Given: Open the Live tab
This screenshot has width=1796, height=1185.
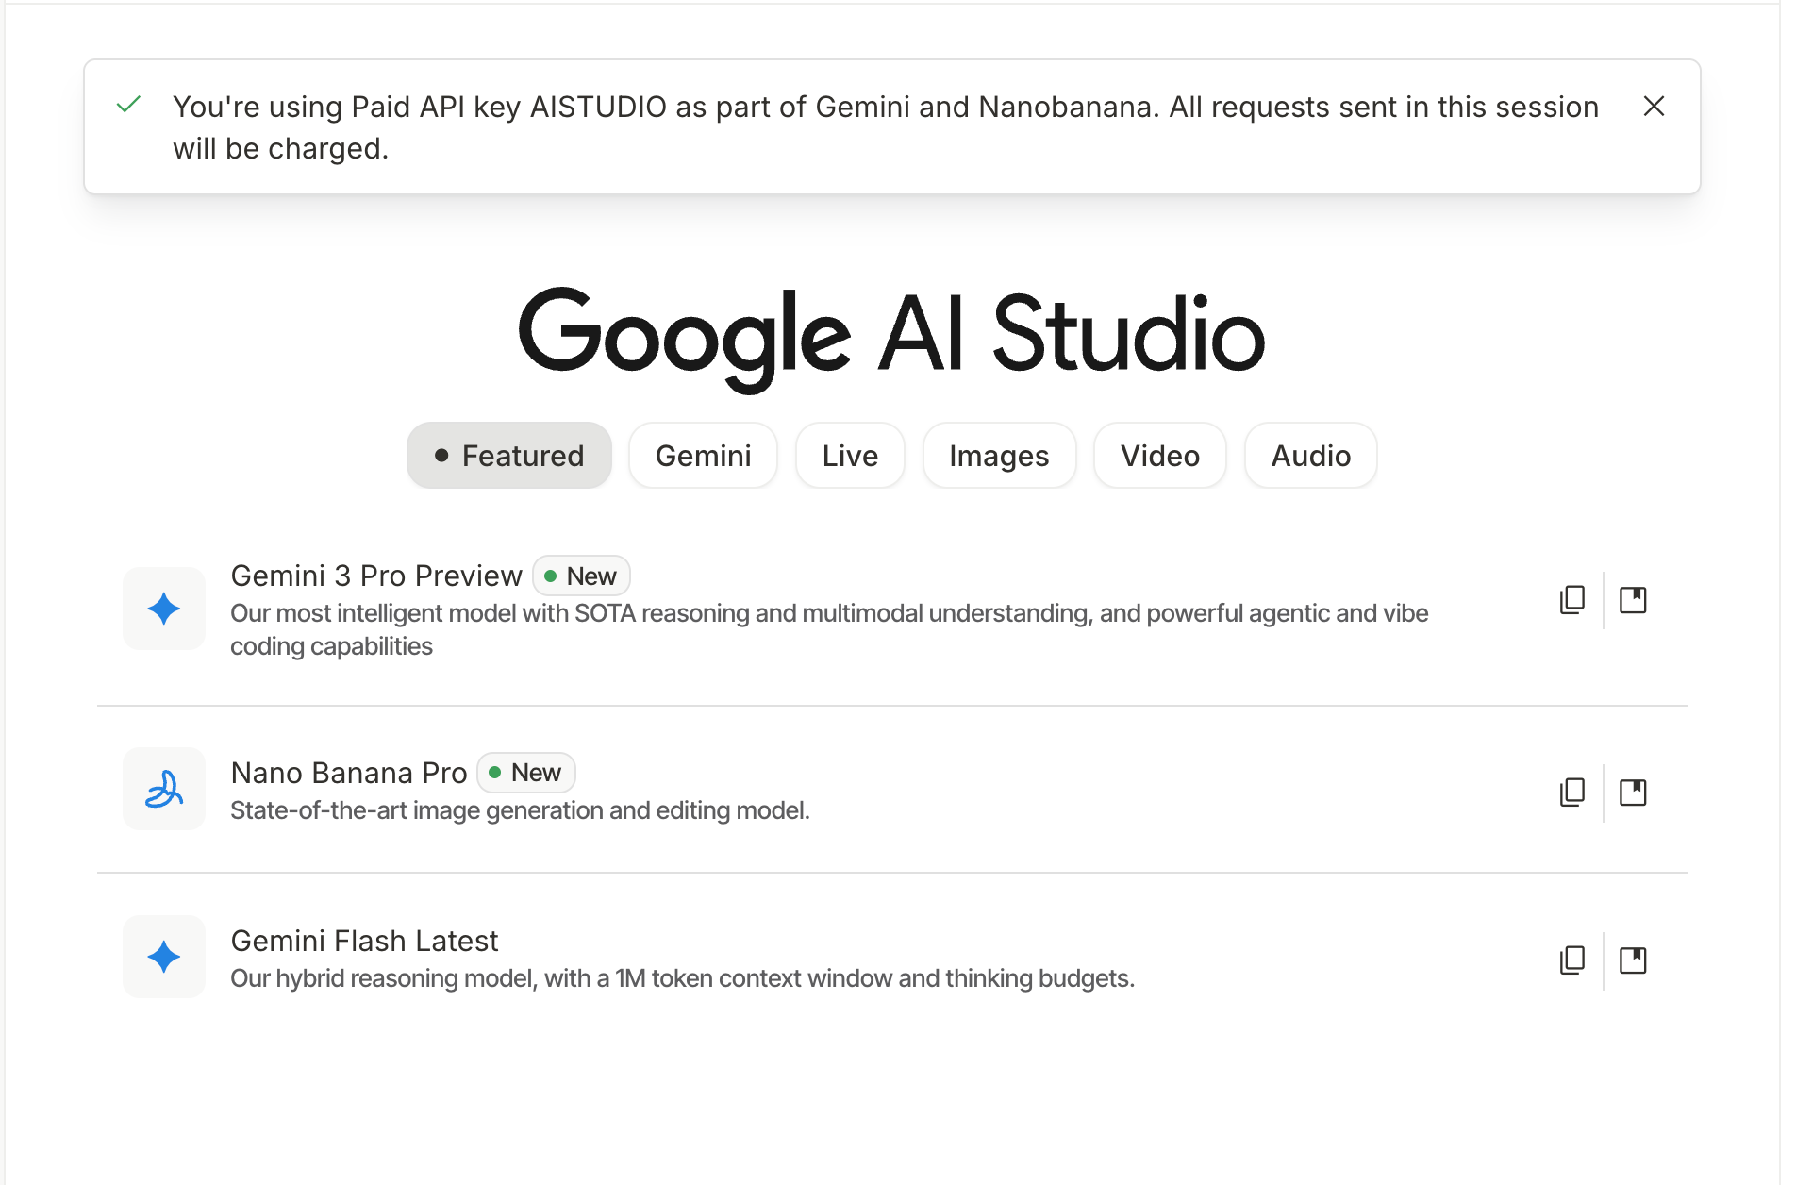Looking at the screenshot, I should pyautogui.click(x=850, y=456).
